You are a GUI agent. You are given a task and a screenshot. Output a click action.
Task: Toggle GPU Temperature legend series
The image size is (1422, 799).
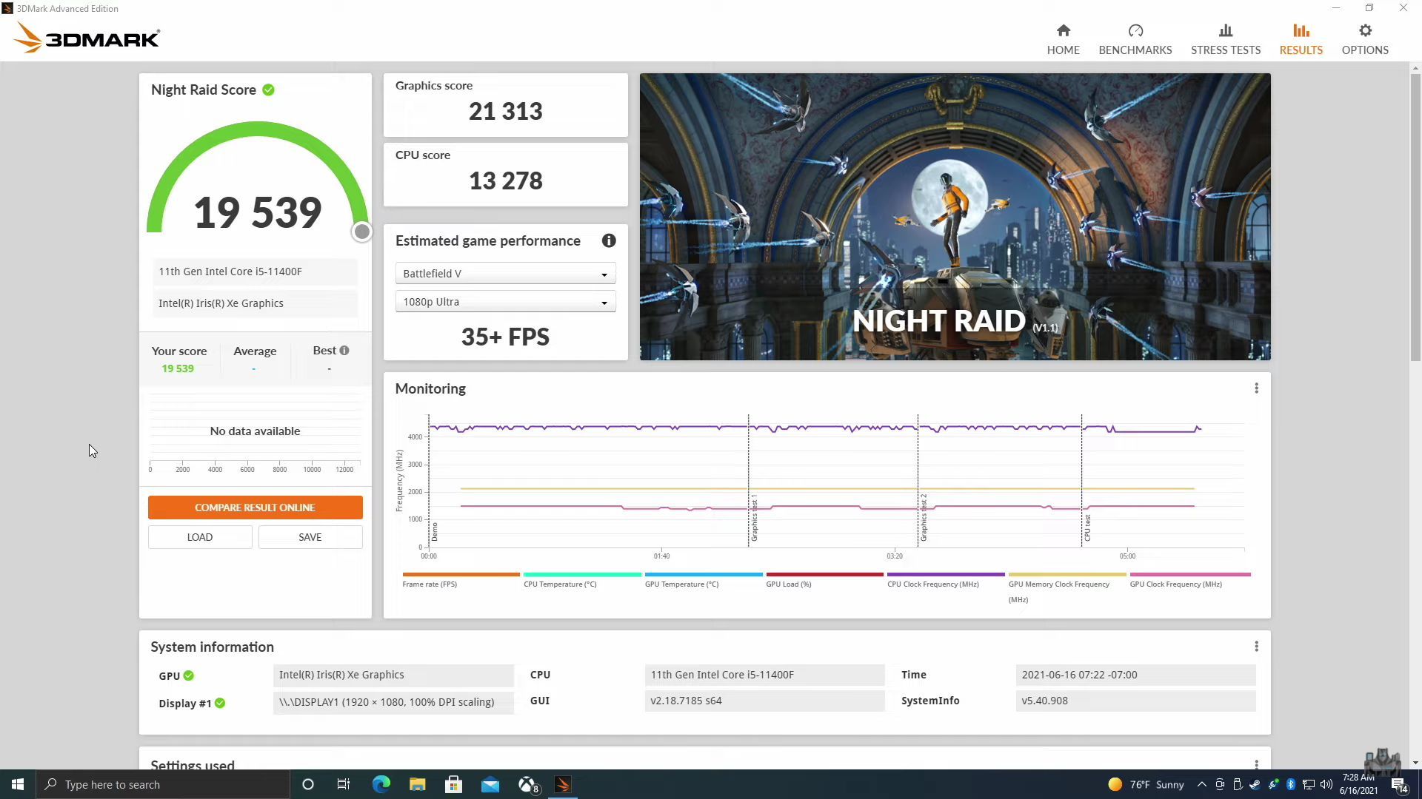coord(703,579)
